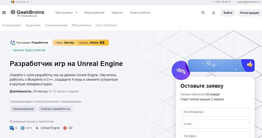
Task: Click the C++ language icon
Action: (23, 128)
